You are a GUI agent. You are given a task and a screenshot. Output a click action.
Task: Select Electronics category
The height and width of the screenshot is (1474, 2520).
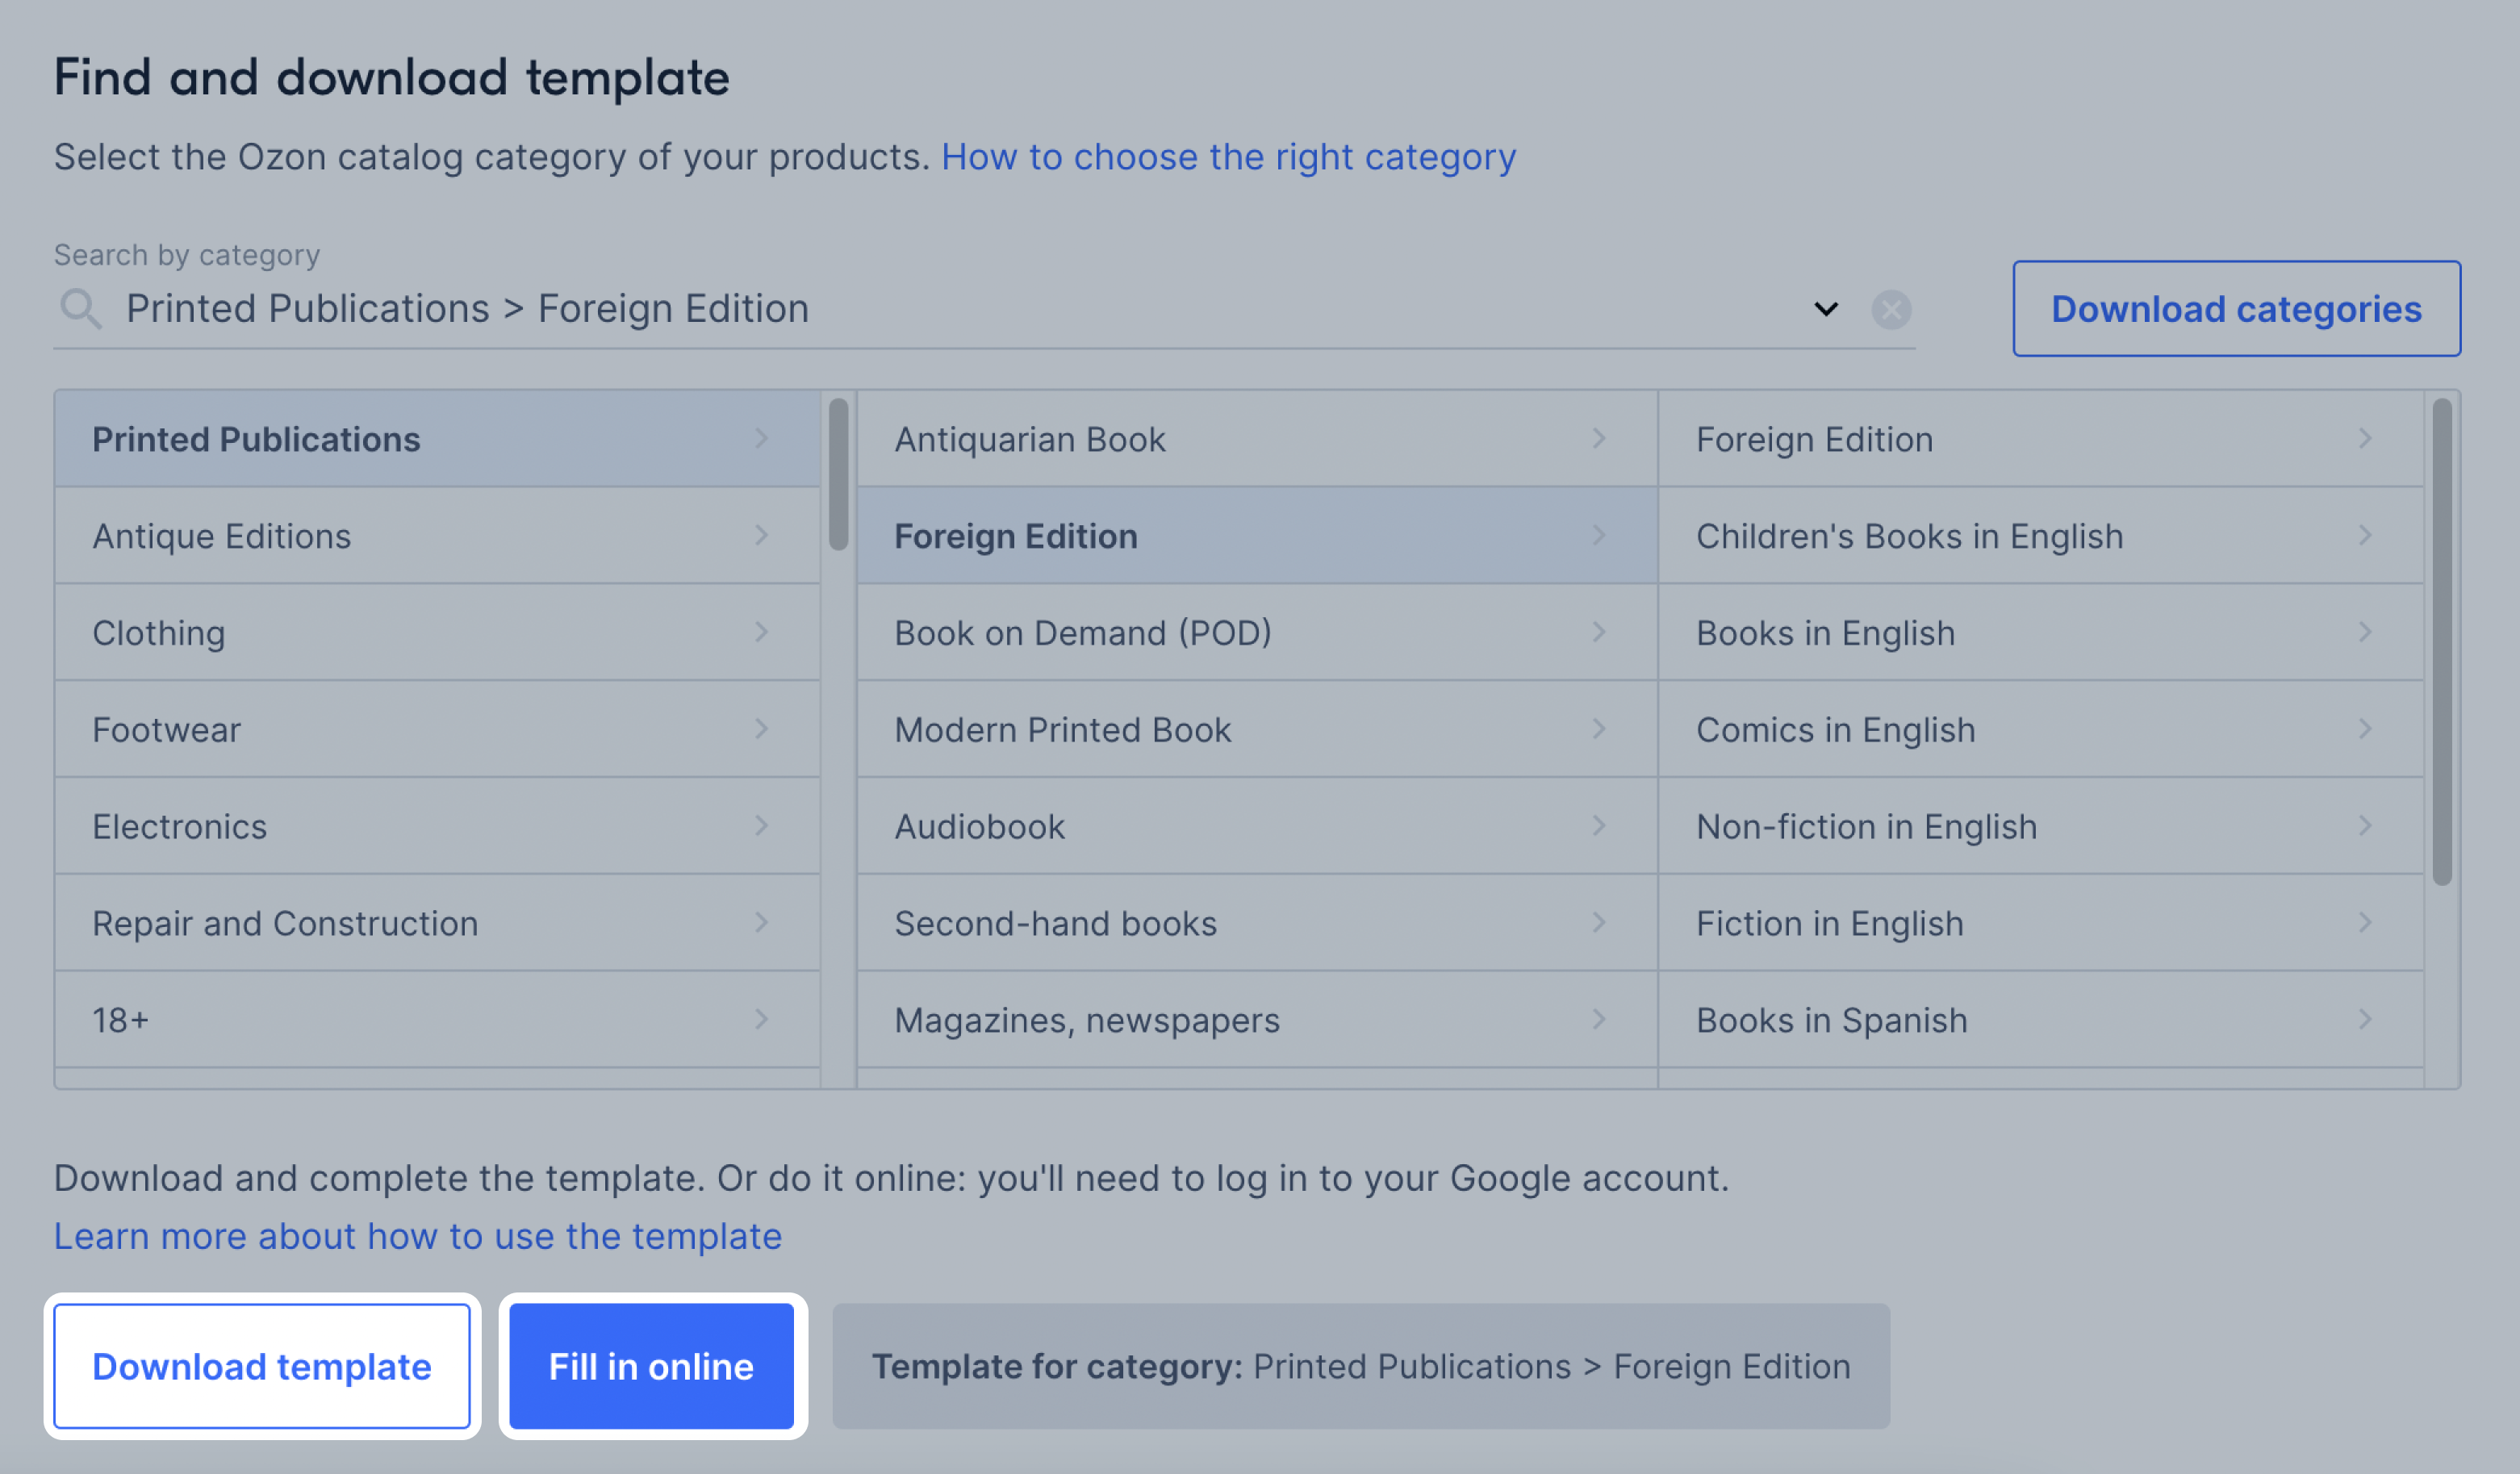click(437, 827)
